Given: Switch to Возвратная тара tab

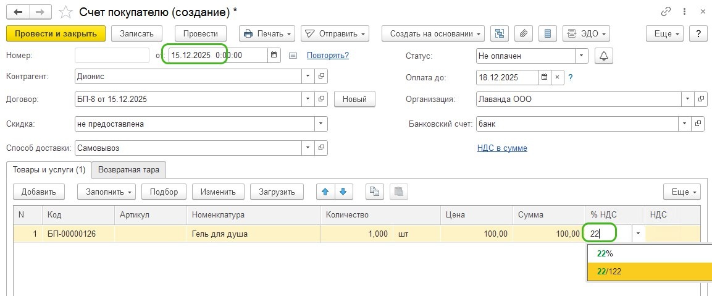Looking at the screenshot, I should coord(128,169).
